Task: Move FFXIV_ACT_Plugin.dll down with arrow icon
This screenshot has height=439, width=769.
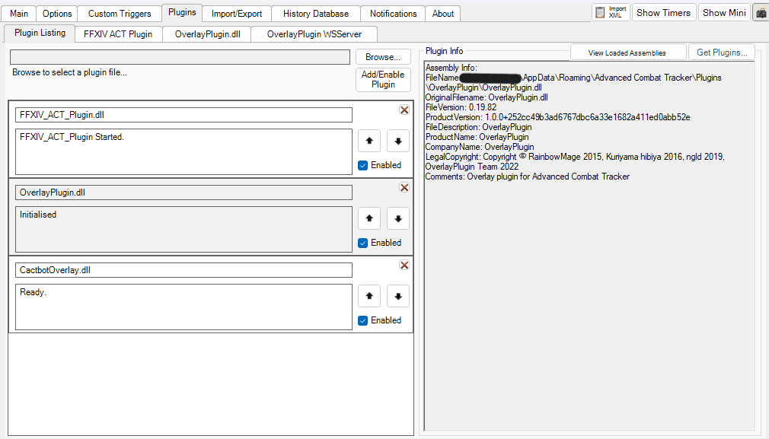Action: [397, 140]
